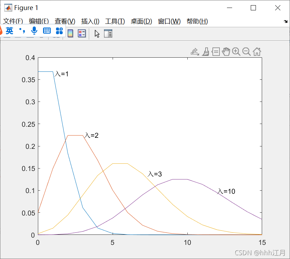The width and height of the screenshot is (290, 259).
Task: Click the x-axis tick label 15
Action: (x=262, y=242)
